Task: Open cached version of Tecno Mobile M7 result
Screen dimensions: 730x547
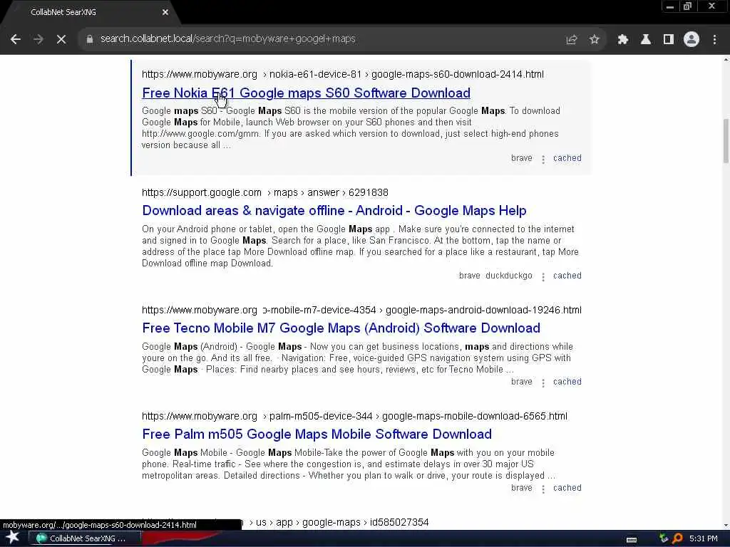Action: pyautogui.click(x=567, y=382)
